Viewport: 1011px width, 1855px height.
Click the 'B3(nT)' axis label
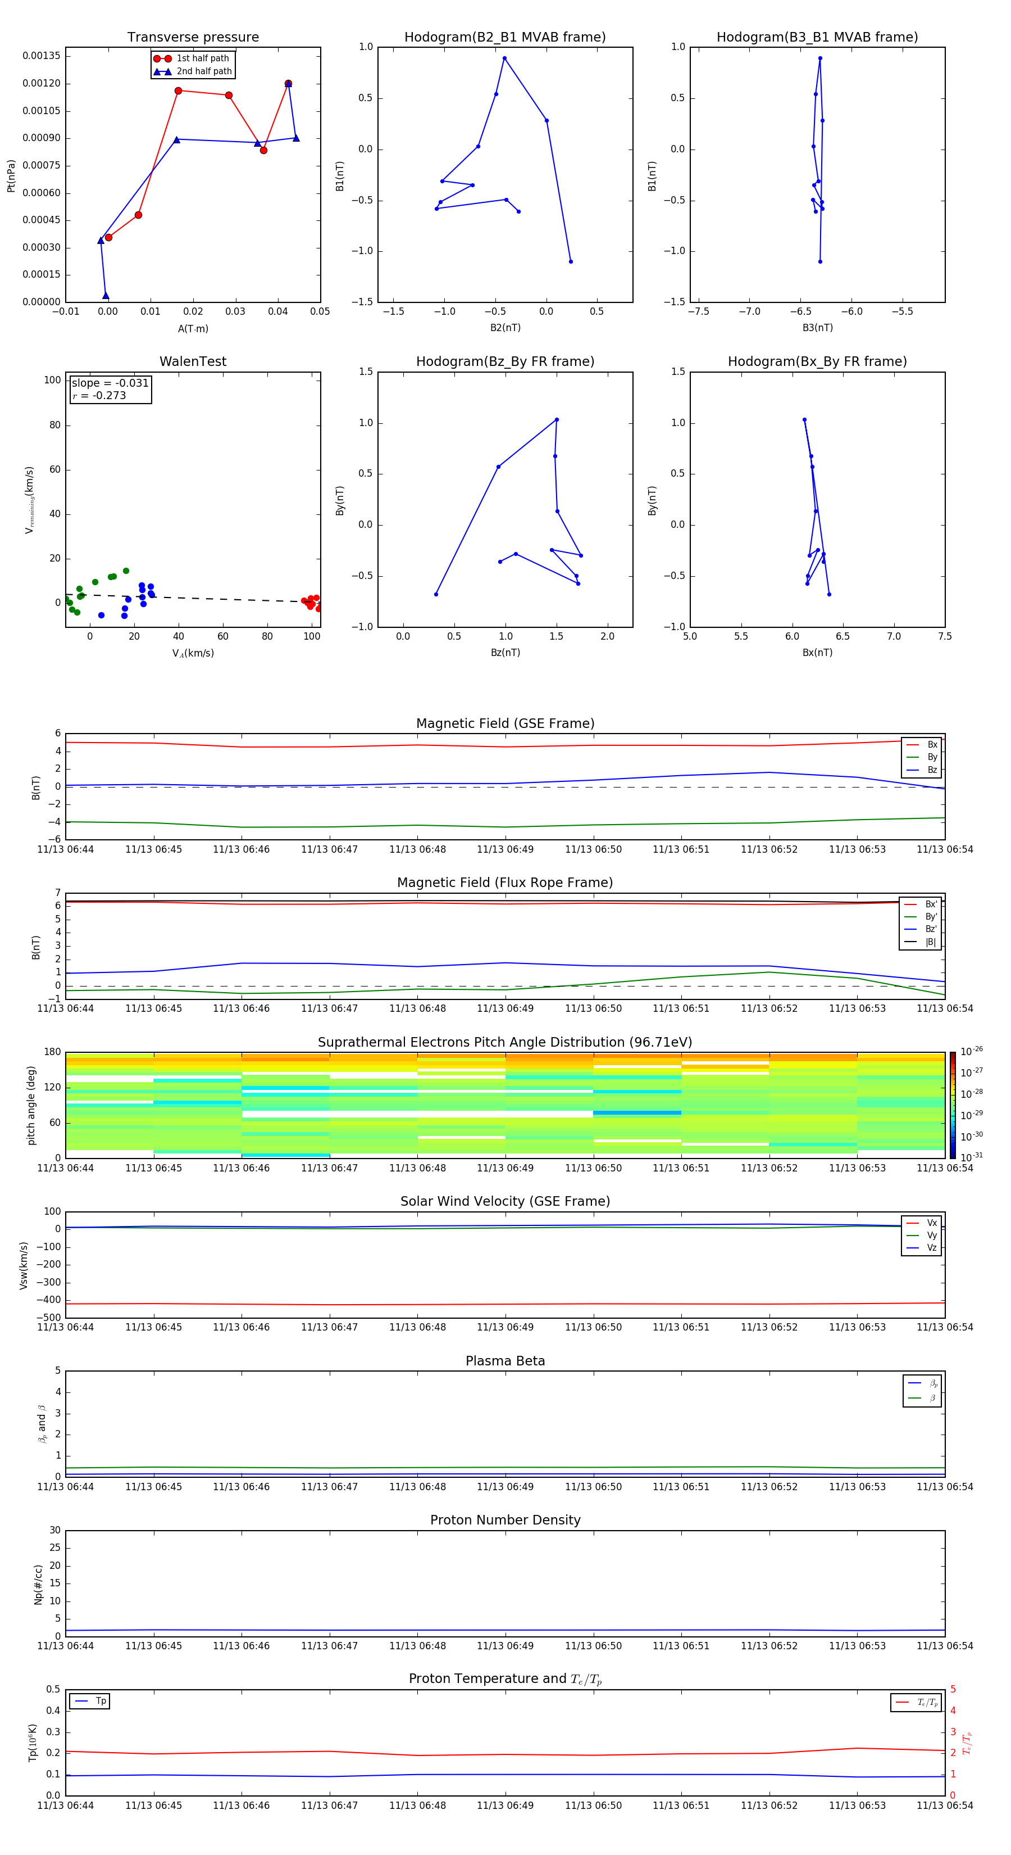click(817, 328)
